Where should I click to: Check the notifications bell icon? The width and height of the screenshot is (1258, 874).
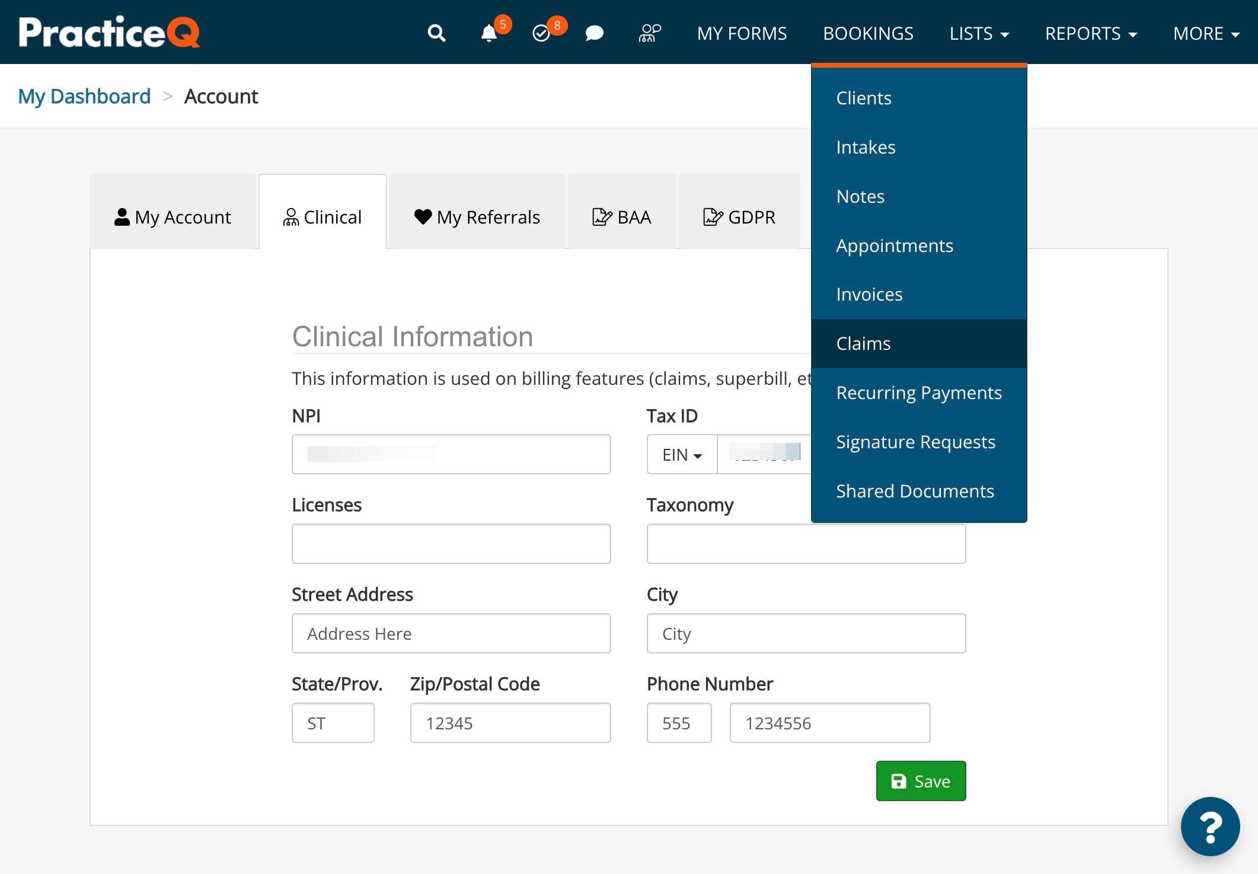click(489, 33)
